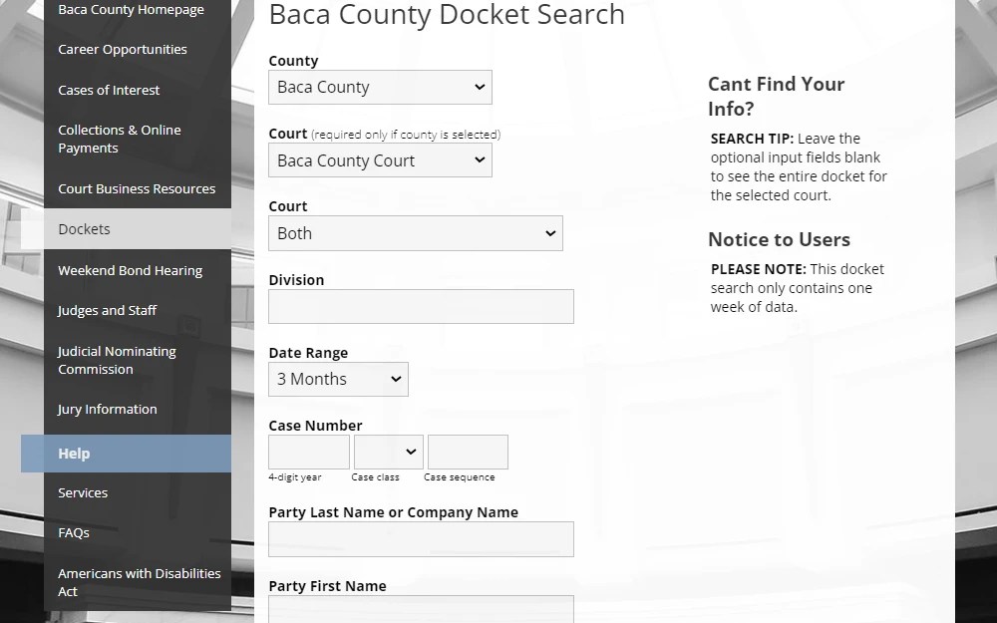Go to Baca County Homepage
This screenshot has height=623, width=997.
131,10
